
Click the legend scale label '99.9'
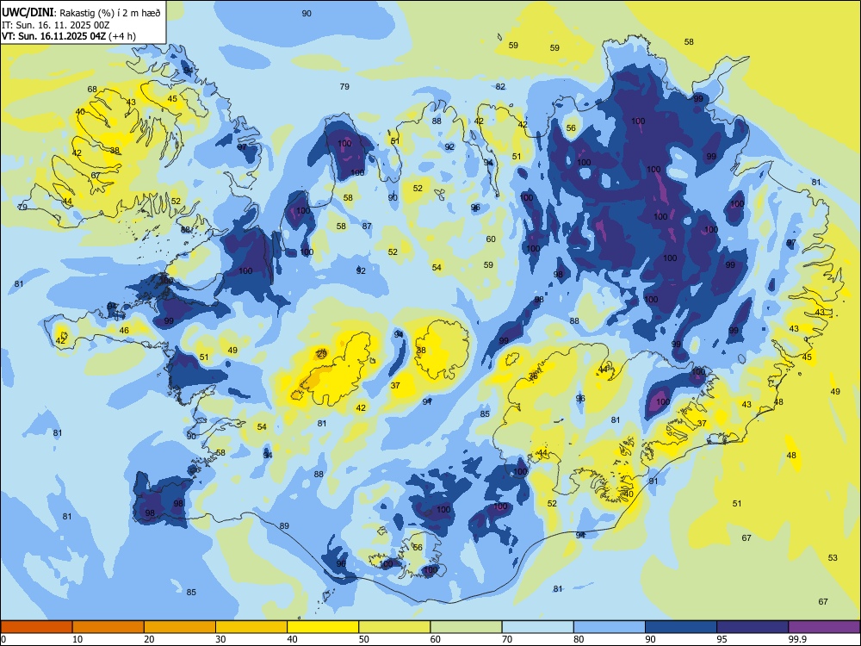point(796,639)
